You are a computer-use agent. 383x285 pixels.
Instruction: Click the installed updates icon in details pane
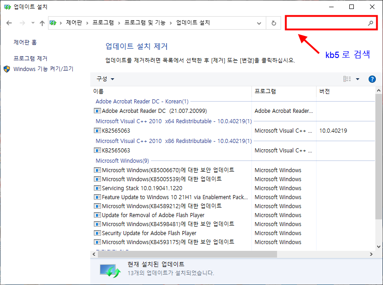[x=110, y=271]
